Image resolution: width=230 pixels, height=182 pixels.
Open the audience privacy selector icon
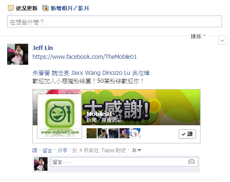coord(137,150)
